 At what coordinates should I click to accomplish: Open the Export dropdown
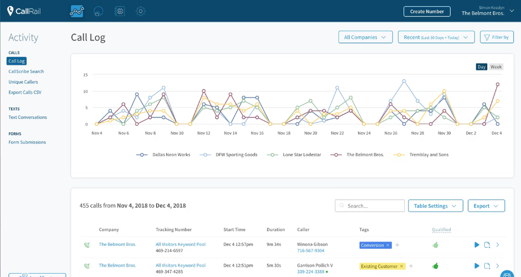[486, 206]
